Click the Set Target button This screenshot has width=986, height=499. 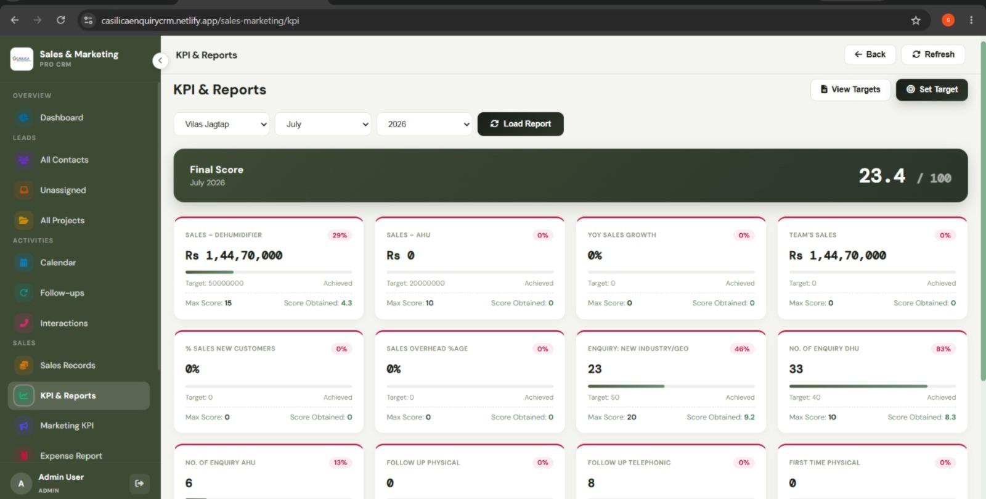coord(932,89)
